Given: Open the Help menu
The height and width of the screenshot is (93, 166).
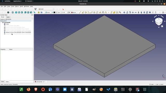Looking at the screenshot, I should coord(31,6).
